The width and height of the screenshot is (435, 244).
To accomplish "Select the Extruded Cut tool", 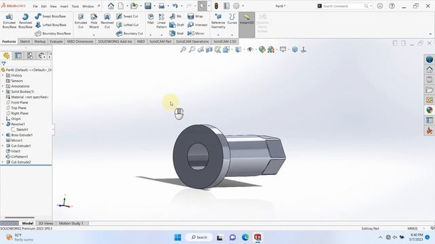I will [x=81, y=21].
